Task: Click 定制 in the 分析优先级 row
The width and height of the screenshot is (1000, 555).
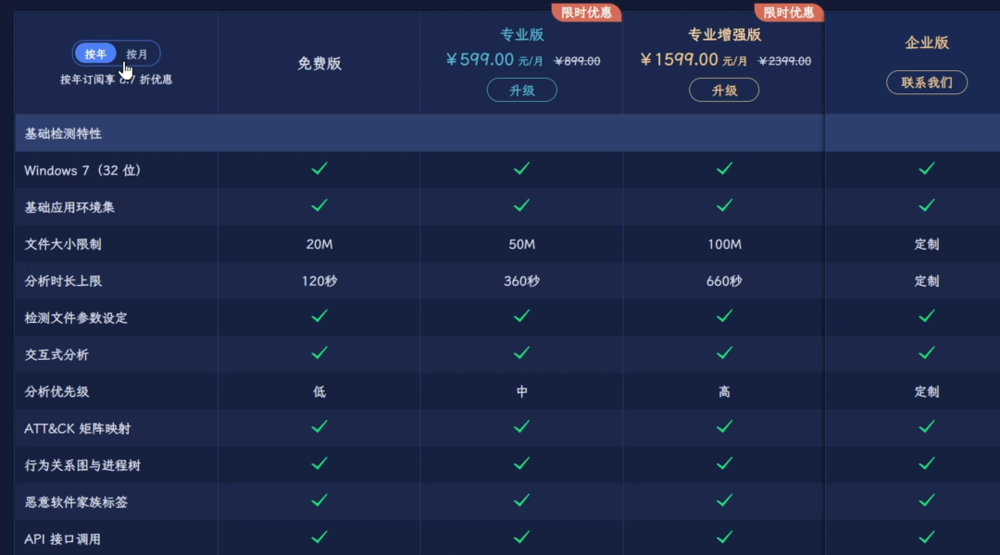Action: click(927, 392)
